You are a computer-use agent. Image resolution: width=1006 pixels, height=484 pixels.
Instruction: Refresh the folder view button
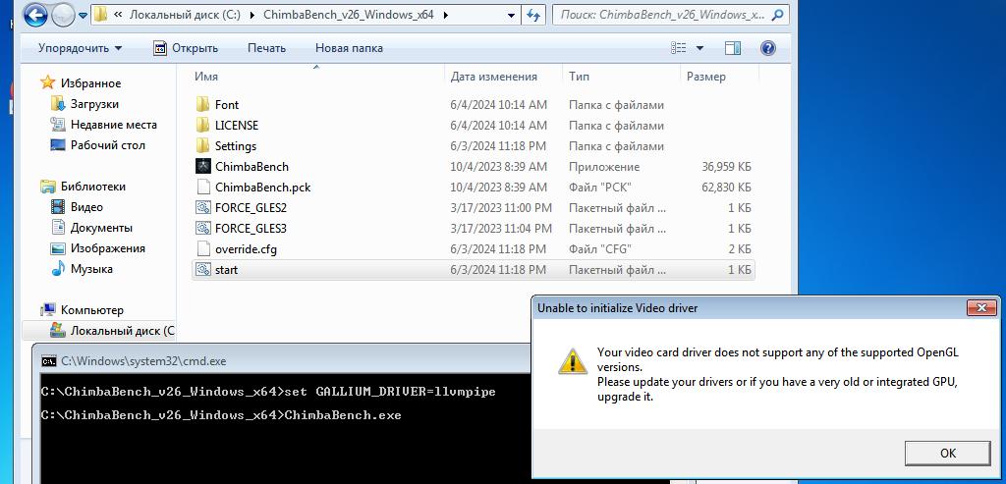(x=532, y=15)
